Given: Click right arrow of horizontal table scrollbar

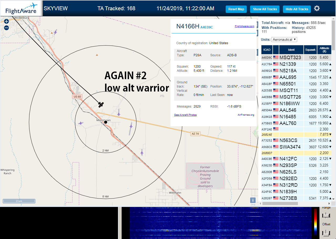Looking at the screenshot, I should 329,204.
